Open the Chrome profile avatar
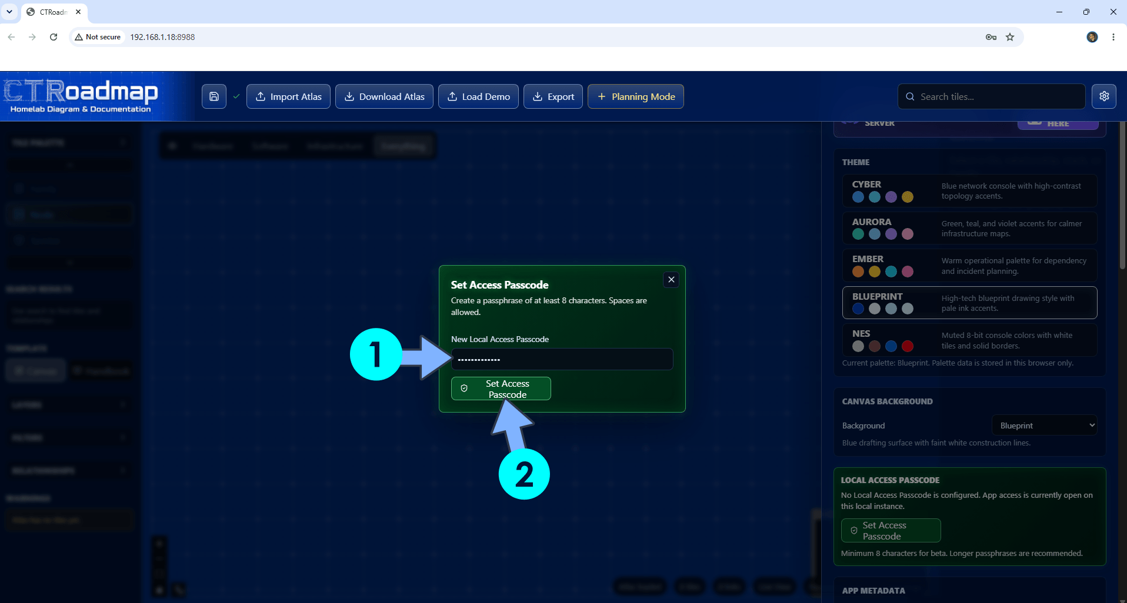 1092,37
